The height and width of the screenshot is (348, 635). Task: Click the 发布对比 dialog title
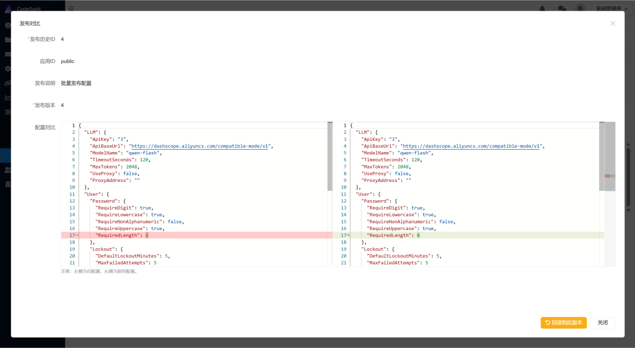(x=30, y=23)
